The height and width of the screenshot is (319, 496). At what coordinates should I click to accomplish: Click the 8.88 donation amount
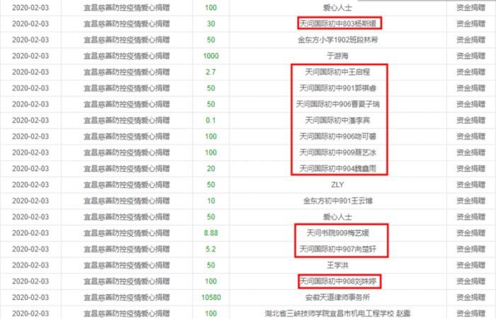[x=210, y=233]
